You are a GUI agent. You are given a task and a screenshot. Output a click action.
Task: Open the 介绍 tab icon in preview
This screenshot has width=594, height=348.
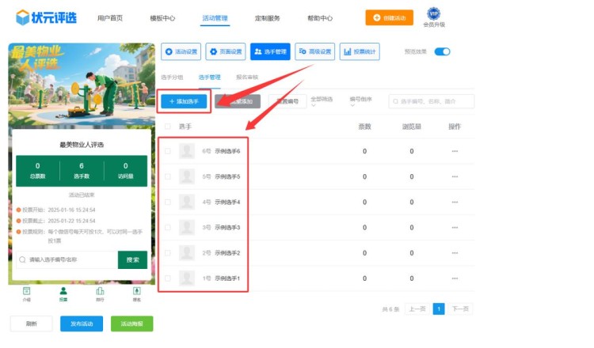coord(26,291)
